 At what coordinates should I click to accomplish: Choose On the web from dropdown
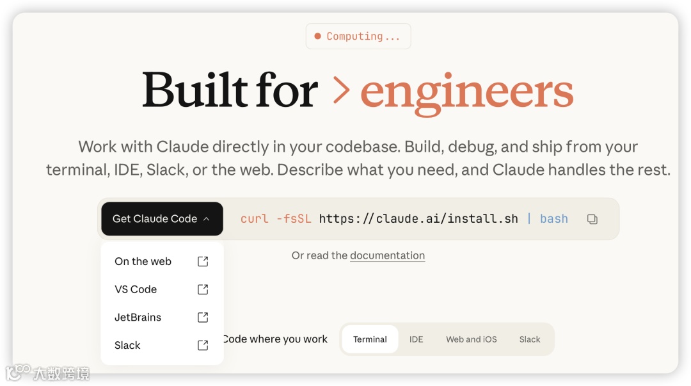pyautogui.click(x=143, y=261)
